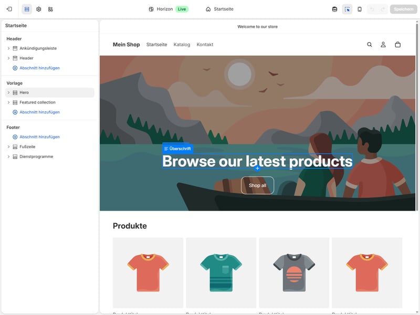Expand the Fußzeile section

tap(8, 146)
